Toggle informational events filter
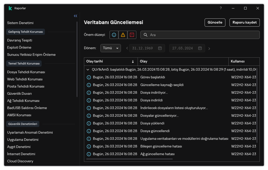The height and width of the screenshot is (170, 268). click(x=114, y=35)
